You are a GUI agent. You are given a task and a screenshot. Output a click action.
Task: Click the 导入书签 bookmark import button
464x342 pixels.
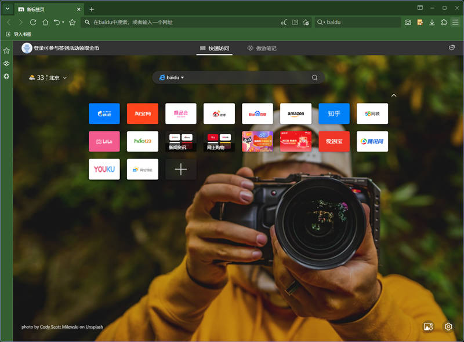coord(19,35)
